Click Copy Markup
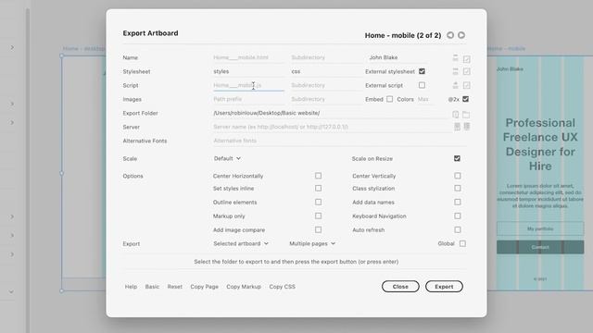 tap(244, 287)
